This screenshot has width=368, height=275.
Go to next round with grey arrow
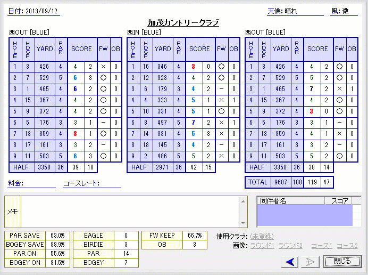coord(311,262)
